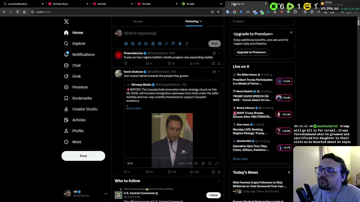
Task: Open Articles in the sidebar
Action: 75,120
